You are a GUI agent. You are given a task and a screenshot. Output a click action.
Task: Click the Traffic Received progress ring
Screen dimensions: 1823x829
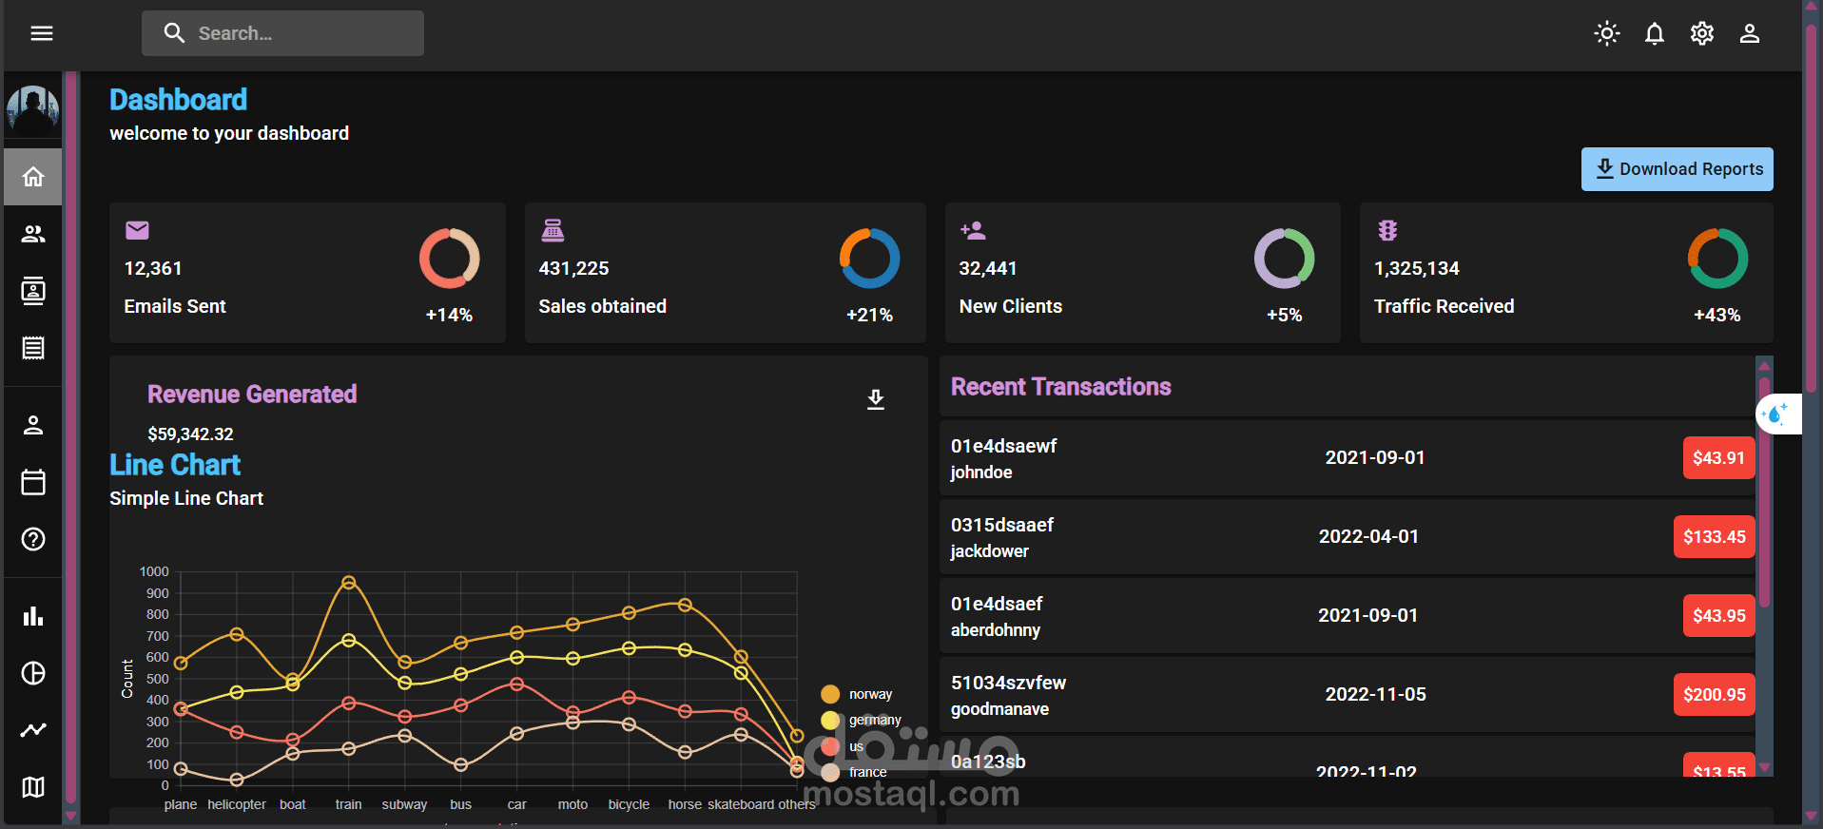[x=1717, y=259]
